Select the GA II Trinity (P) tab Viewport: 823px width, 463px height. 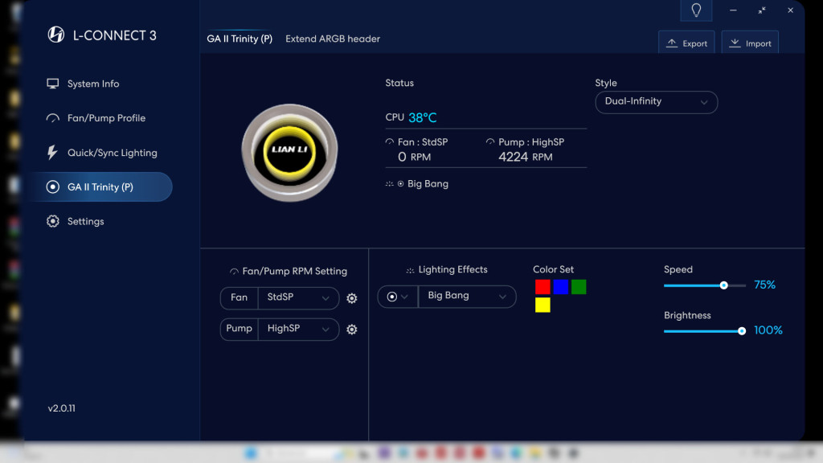click(240, 39)
